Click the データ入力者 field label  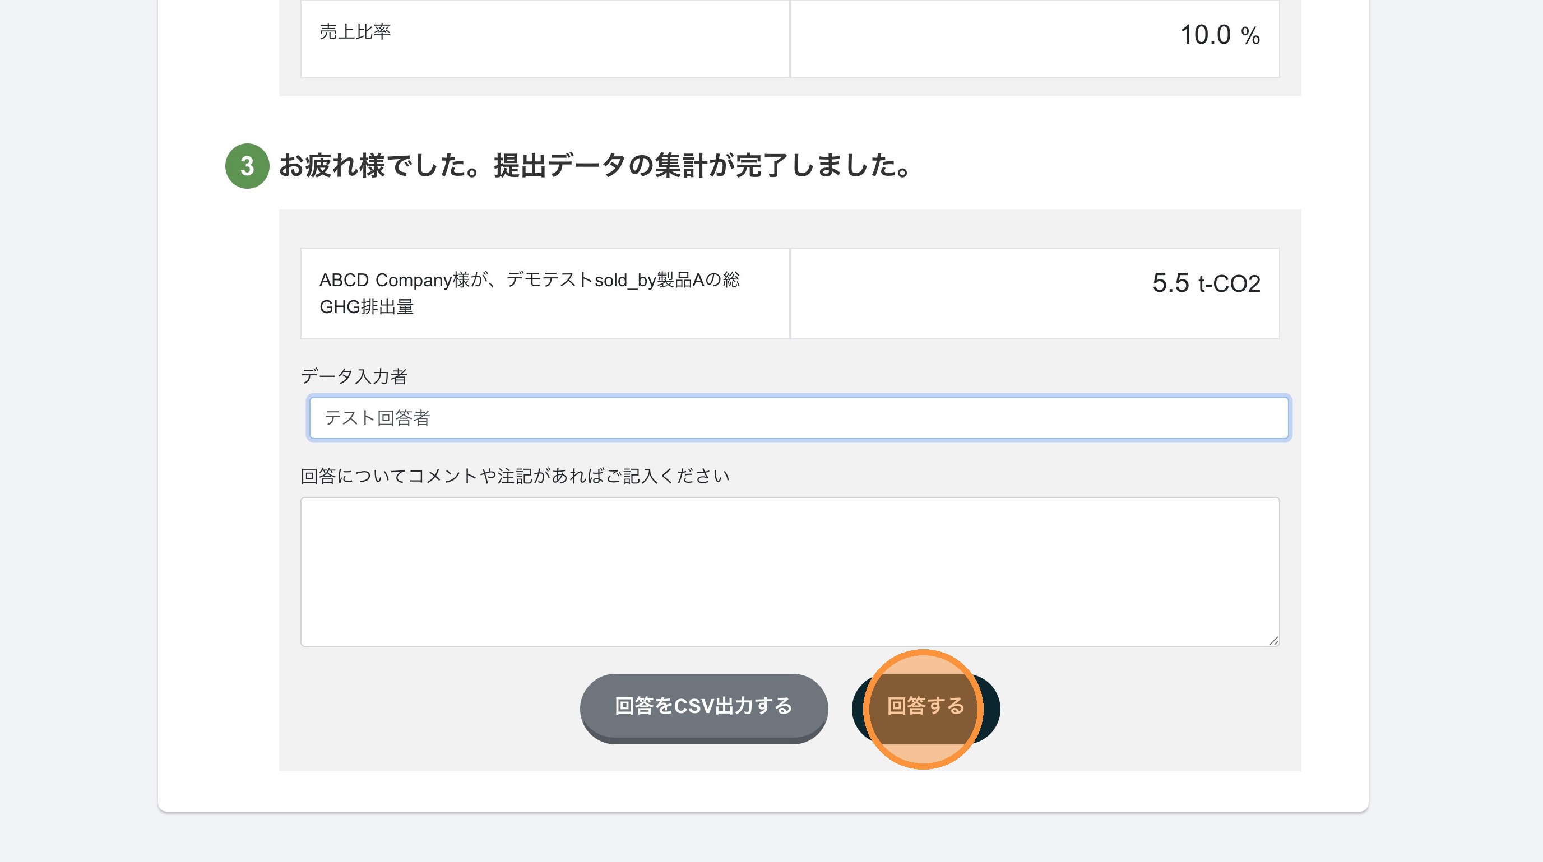click(x=354, y=376)
